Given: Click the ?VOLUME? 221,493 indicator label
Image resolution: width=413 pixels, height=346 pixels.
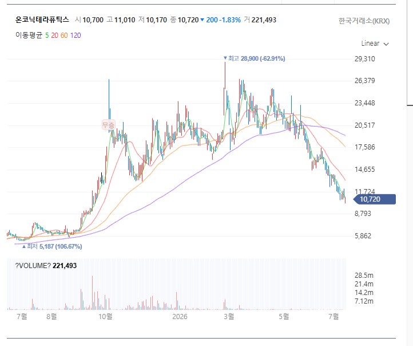Looking at the screenshot, I should (x=46, y=266).
